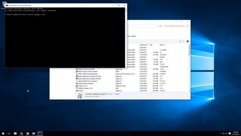
Task: Click the taskbar clock and date
Action: pyautogui.click(x=235, y=133)
